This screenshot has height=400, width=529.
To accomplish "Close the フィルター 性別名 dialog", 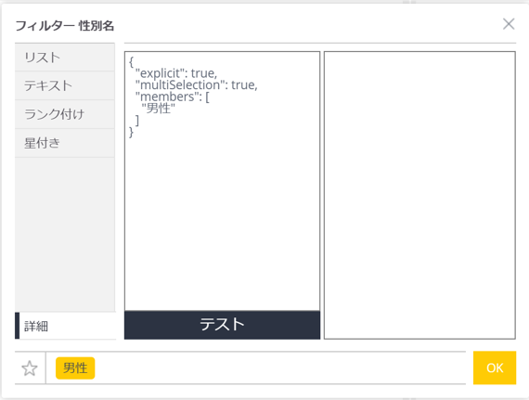I will 509,24.
